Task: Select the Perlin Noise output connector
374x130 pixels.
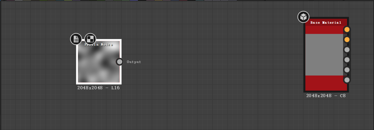Action: 119,62
